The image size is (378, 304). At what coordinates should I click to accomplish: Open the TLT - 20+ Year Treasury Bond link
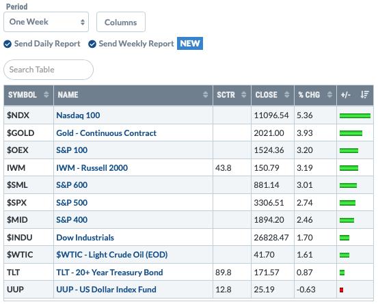(x=109, y=273)
